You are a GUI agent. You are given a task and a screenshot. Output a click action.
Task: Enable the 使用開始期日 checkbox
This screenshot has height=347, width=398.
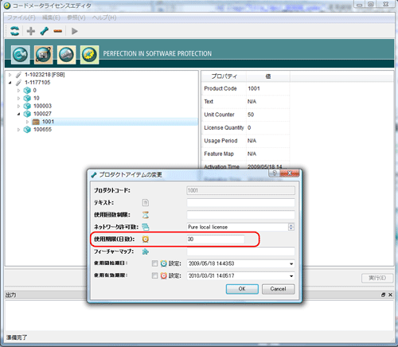pos(154,263)
